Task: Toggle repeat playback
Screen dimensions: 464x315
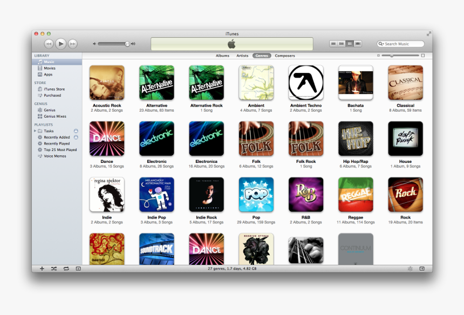Action: 66,269
